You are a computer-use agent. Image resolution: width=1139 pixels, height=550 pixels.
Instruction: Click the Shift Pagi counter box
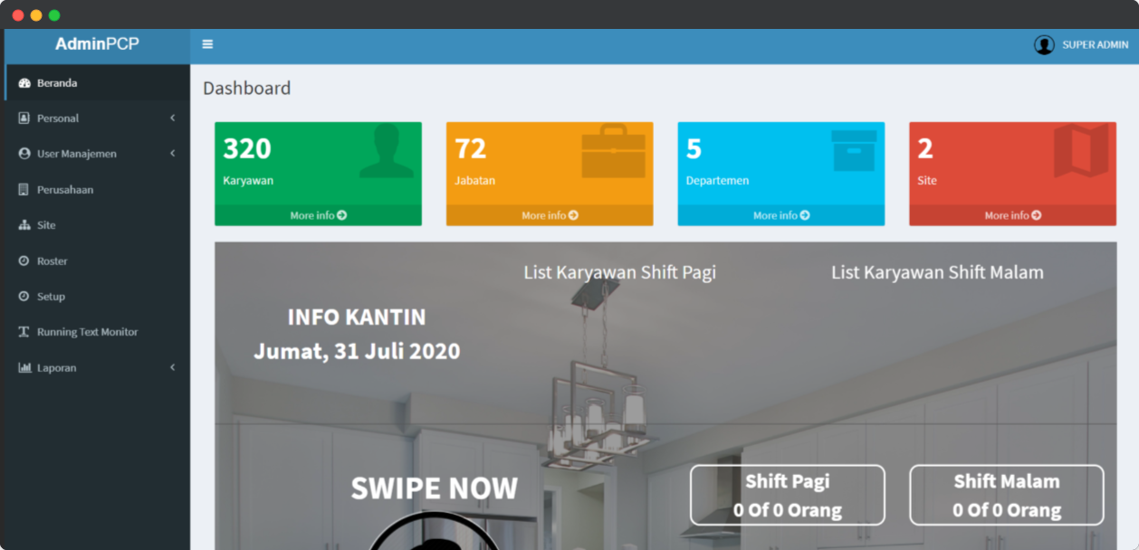(787, 495)
